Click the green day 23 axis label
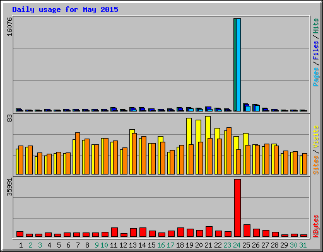 227,245
